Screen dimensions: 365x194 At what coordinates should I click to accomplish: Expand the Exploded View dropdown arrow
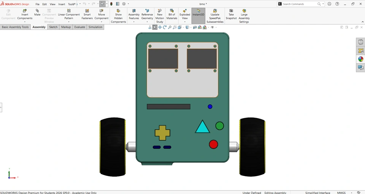click(185, 22)
